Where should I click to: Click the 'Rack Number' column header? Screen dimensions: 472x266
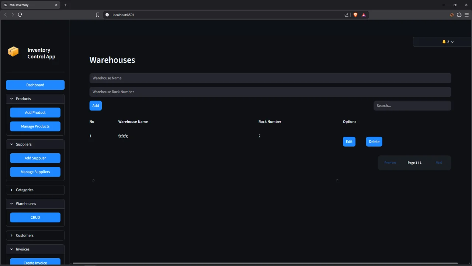tap(270, 122)
